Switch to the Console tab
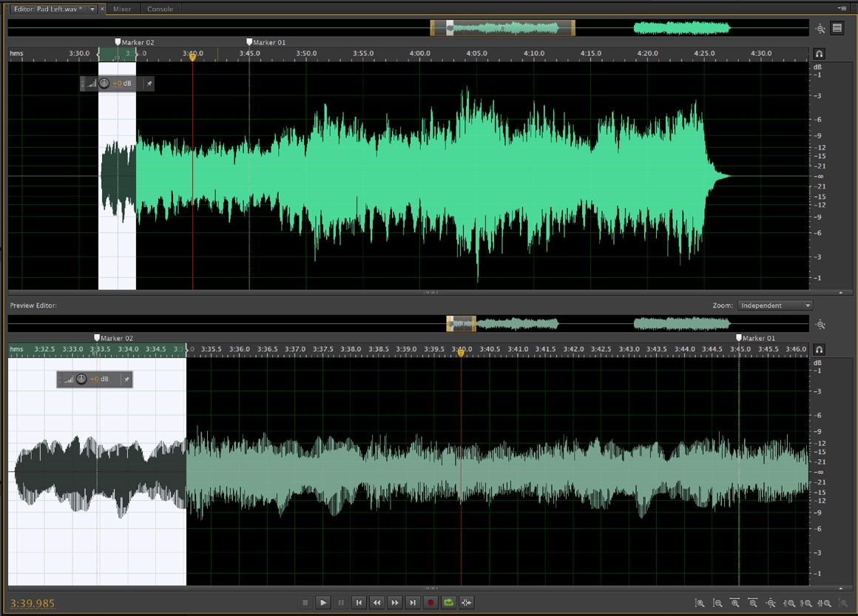 click(160, 9)
